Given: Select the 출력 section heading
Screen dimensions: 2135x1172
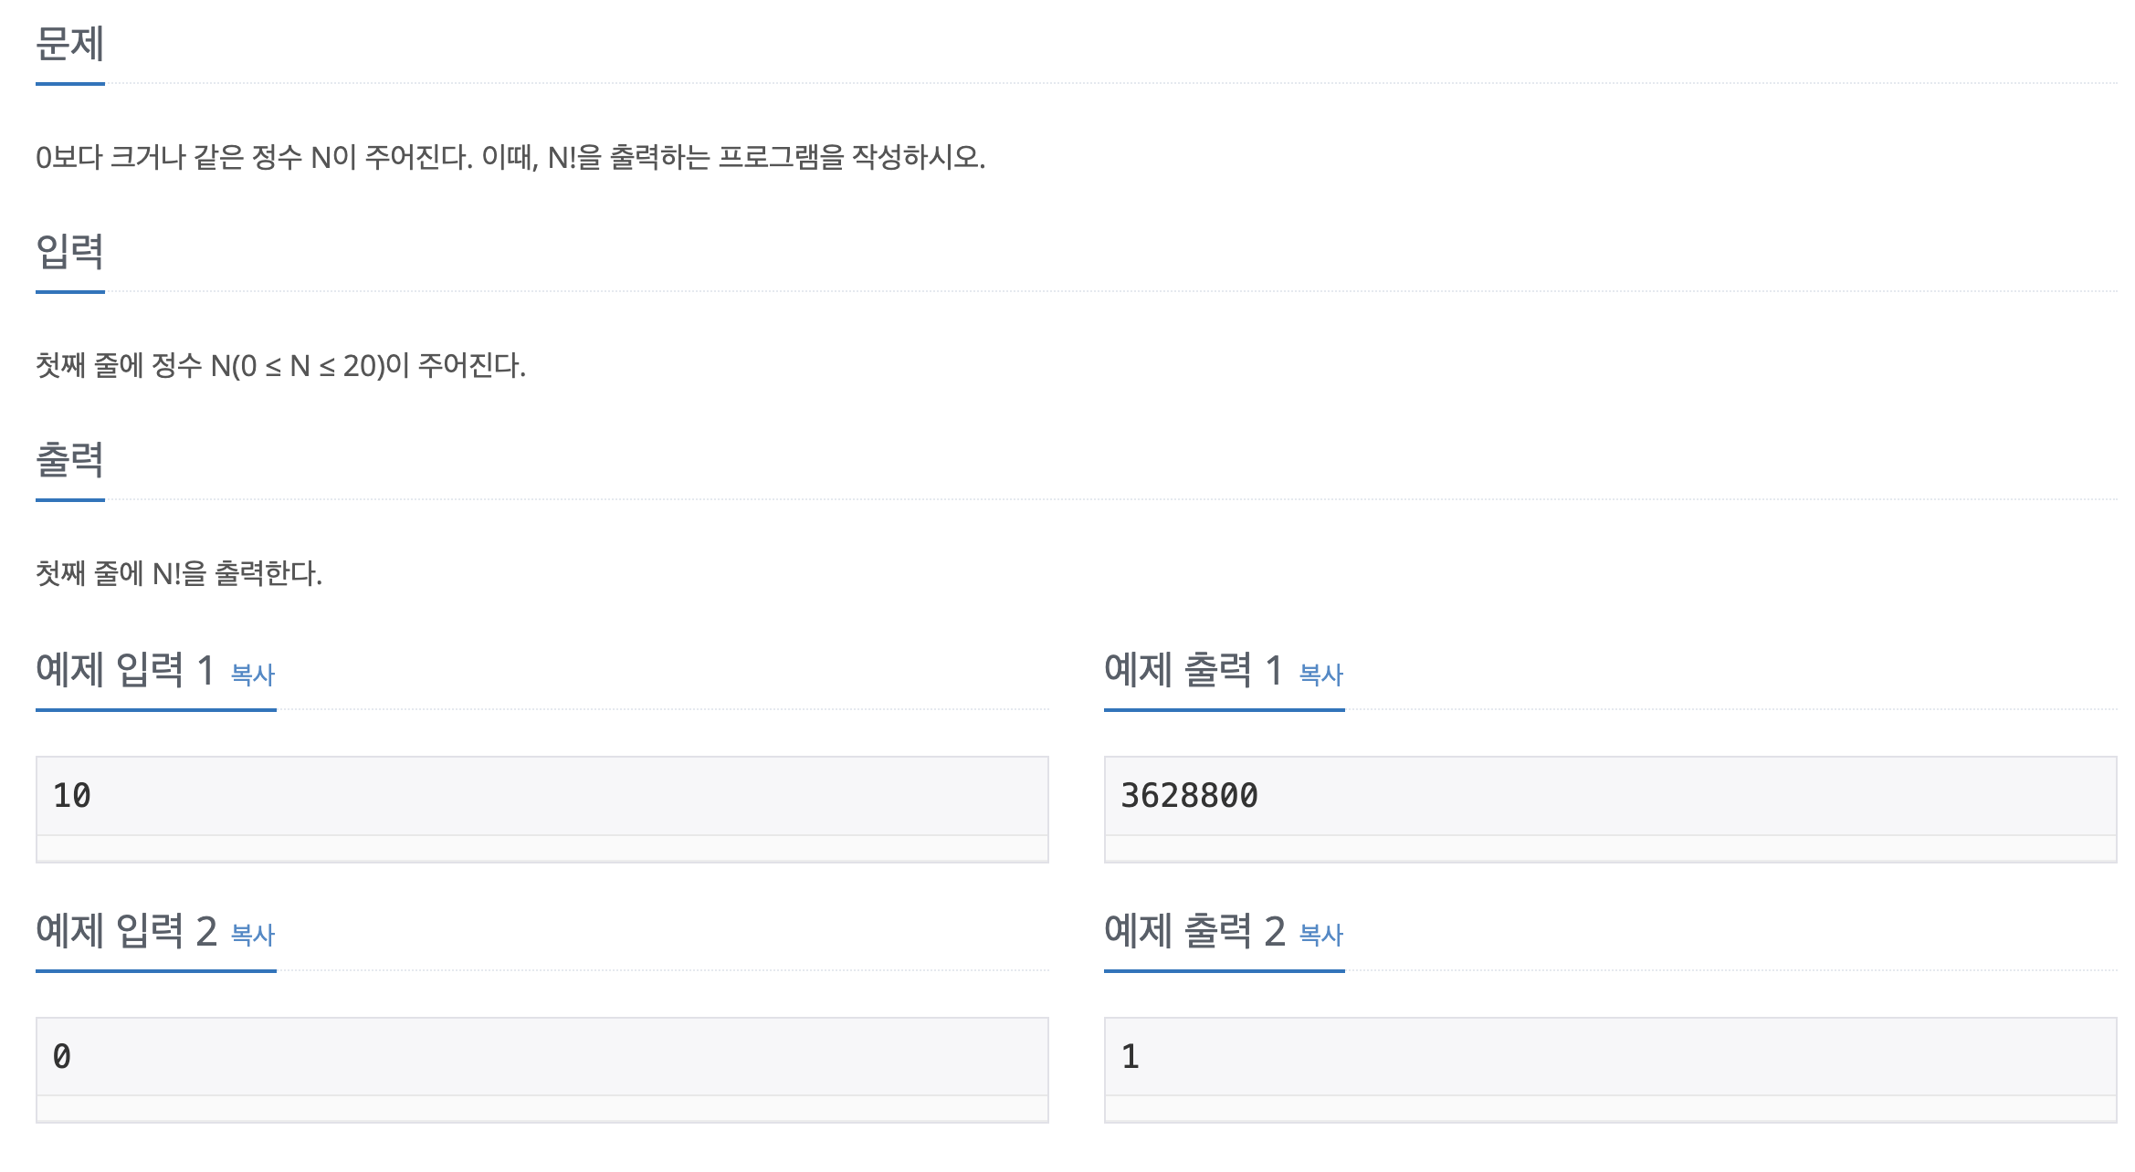Looking at the screenshot, I should [x=70, y=460].
